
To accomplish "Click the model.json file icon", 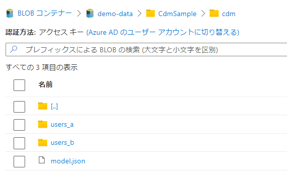I will [x=42, y=160].
